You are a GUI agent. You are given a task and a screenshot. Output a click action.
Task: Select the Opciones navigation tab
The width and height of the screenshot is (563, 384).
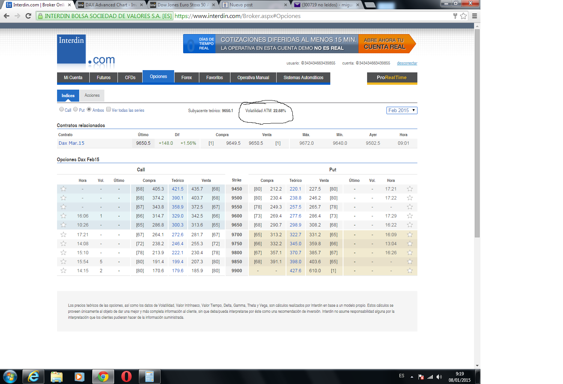pyautogui.click(x=158, y=76)
